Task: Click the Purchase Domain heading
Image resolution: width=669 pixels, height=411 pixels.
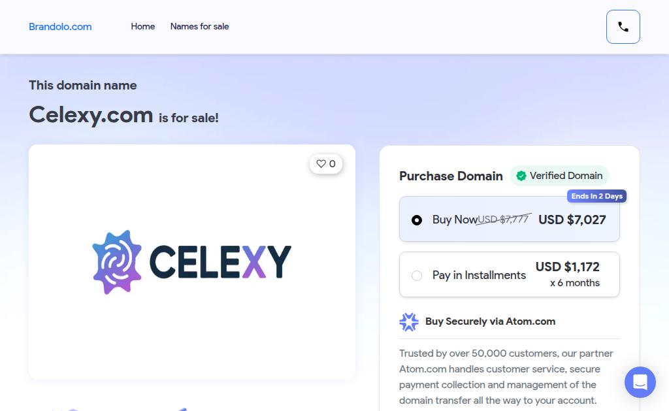Action: 451,176
